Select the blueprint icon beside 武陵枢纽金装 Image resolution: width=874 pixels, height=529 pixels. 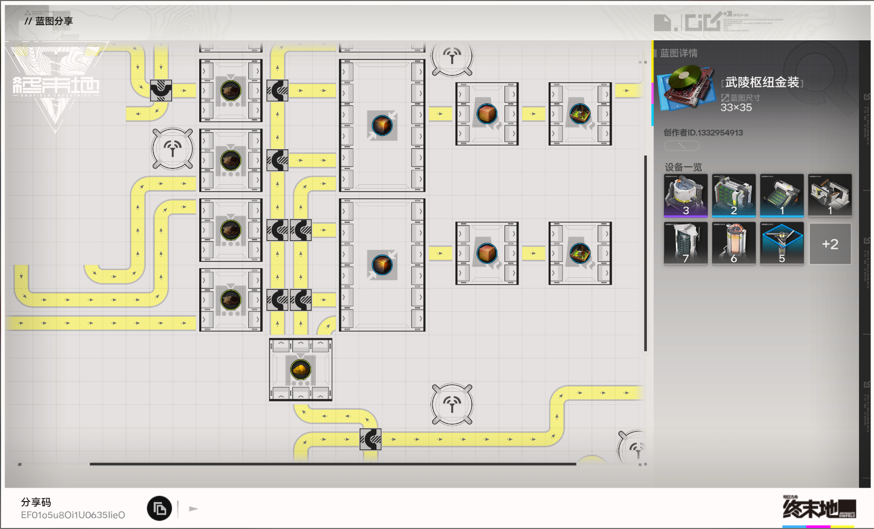pos(686,87)
